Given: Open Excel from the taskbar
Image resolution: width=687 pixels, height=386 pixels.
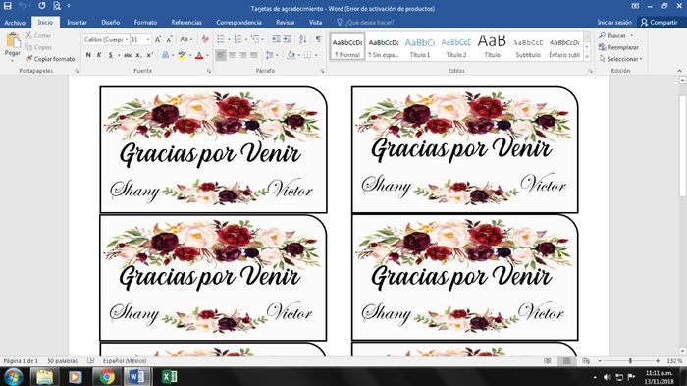Looking at the screenshot, I should point(169,377).
